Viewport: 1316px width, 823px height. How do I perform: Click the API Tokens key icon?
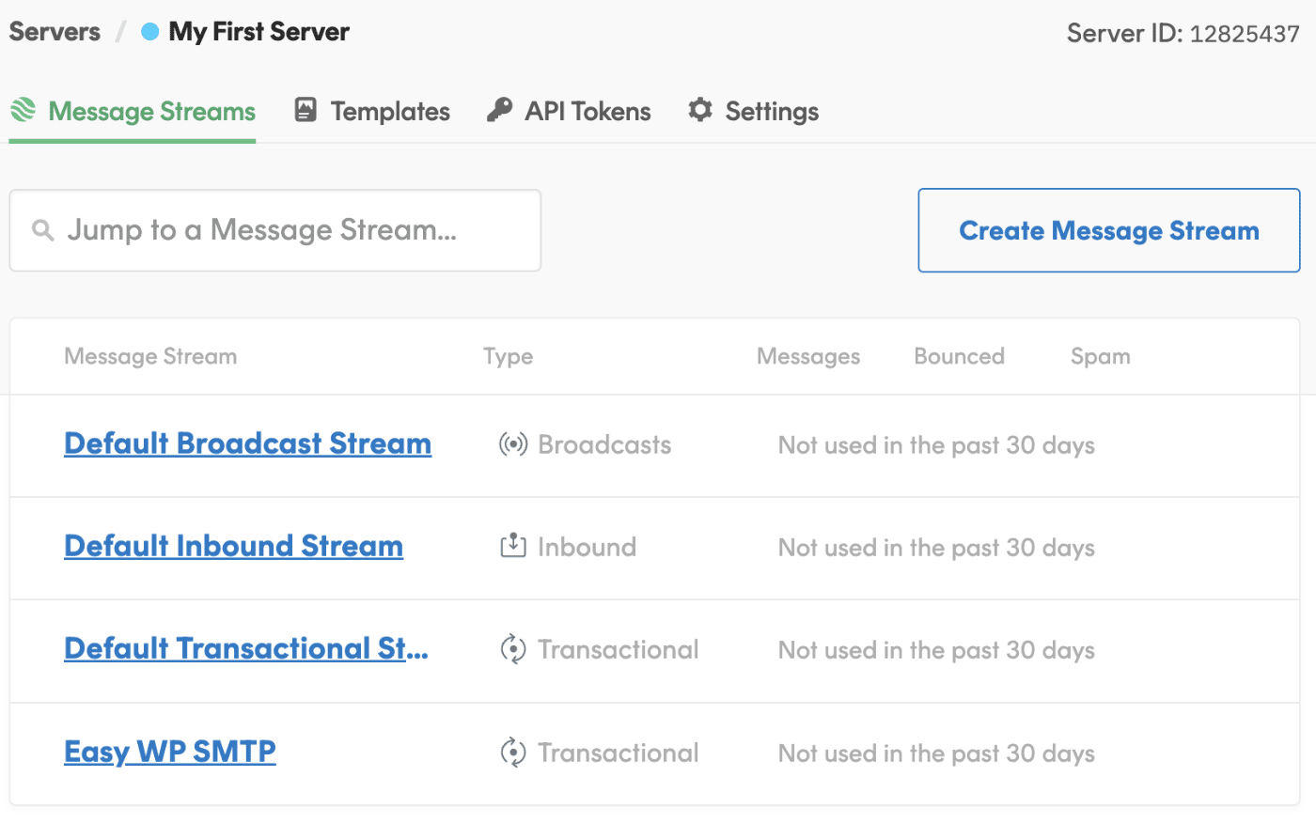(499, 110)
